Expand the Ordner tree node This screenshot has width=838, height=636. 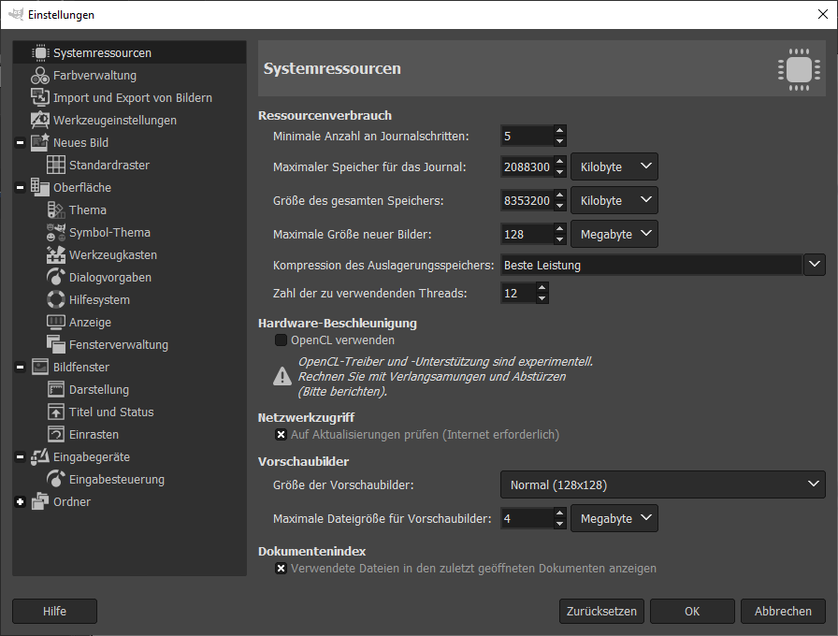21,502
